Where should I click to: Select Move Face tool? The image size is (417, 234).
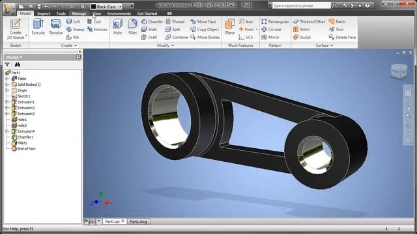click(x=203, y=21)
